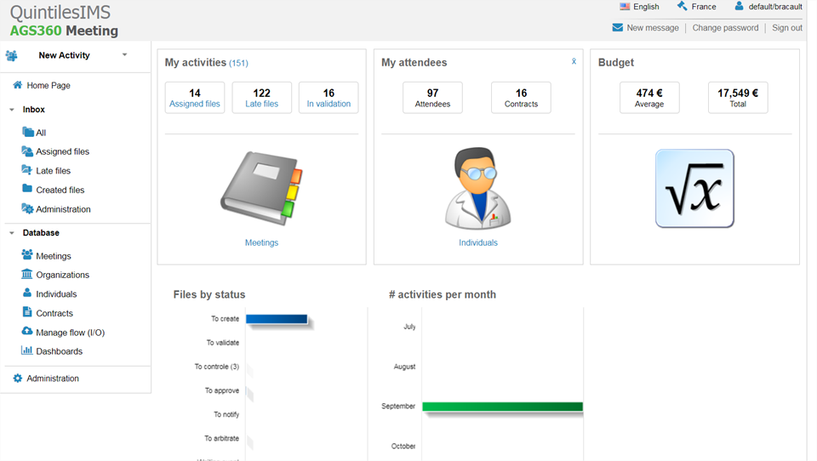Click the doctor Individuals icon
This screenshot has height=461, width=817.
[x=477, y=188]
